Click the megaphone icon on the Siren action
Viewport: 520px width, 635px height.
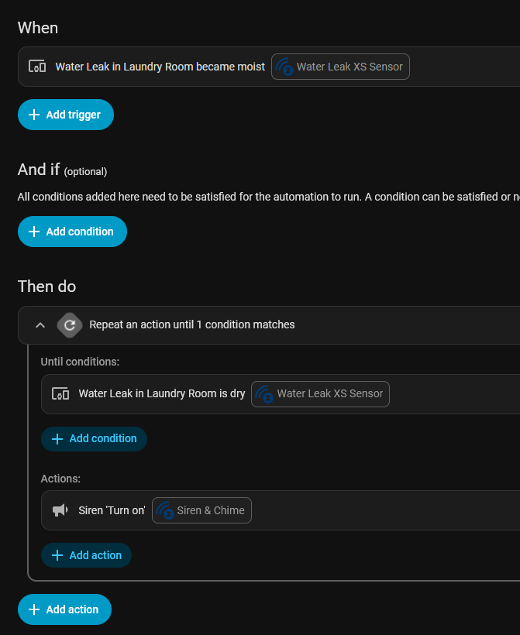(x=60, y=510)
